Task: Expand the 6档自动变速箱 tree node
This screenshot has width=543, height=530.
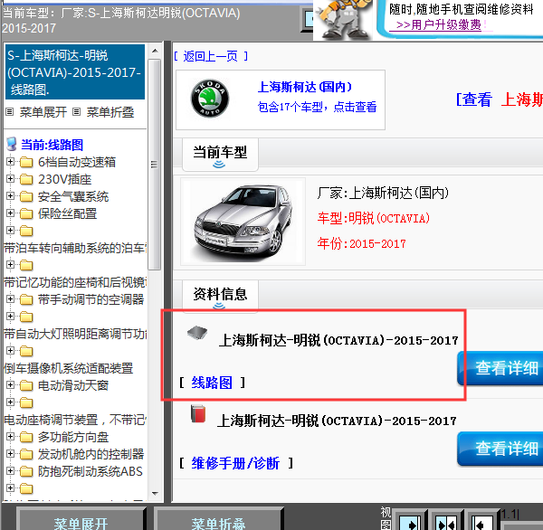Action: pyautogui.click(x=10, y=162)
